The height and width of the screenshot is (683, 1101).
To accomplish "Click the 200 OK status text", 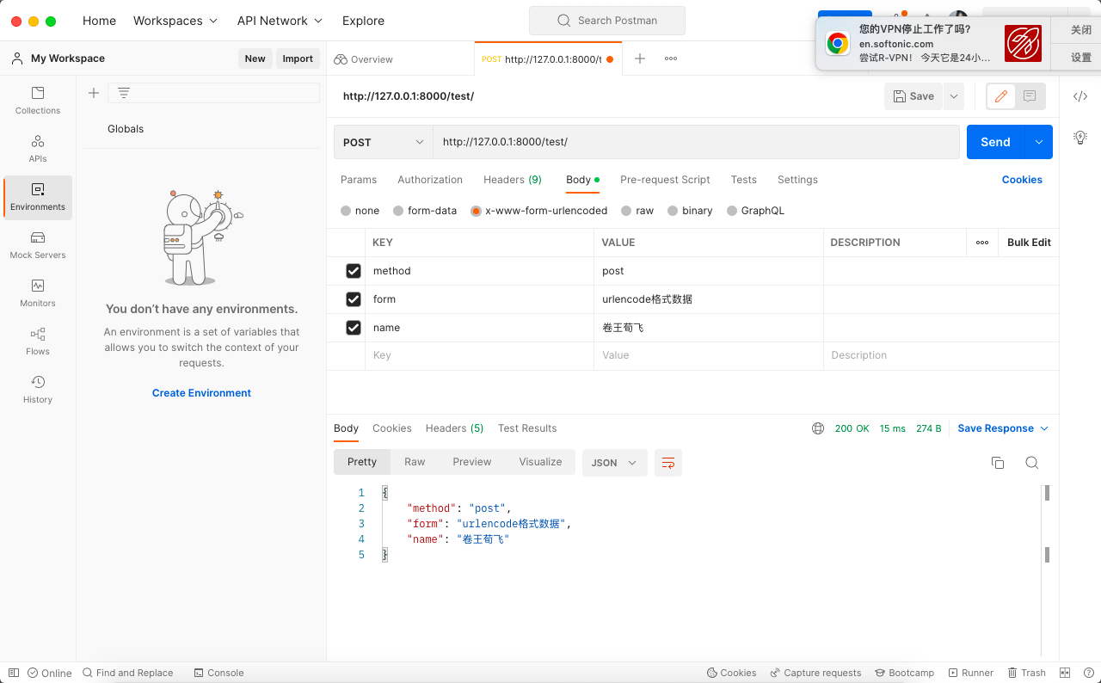I will tap(852, 428).
